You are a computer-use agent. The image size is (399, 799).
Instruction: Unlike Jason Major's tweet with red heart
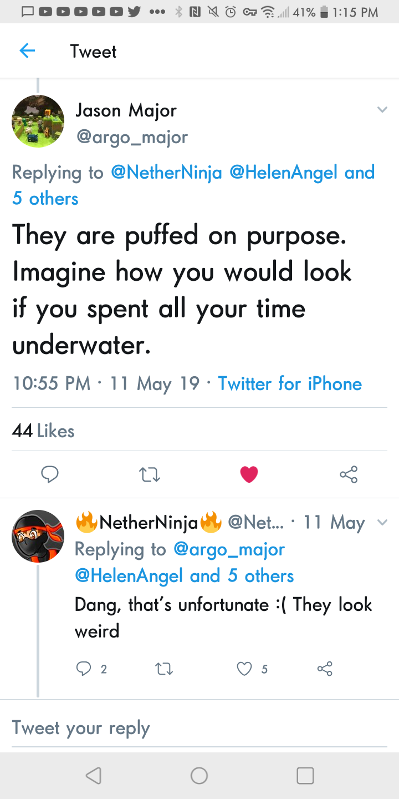(x=249, y=474)
